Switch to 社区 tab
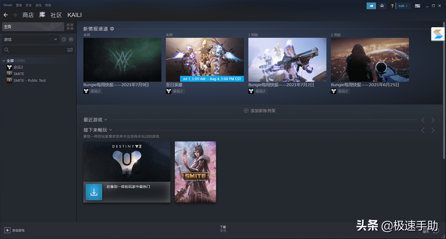The height and width of the screenshot is (239, 446). pyautogui.click(x=56, y=15)
